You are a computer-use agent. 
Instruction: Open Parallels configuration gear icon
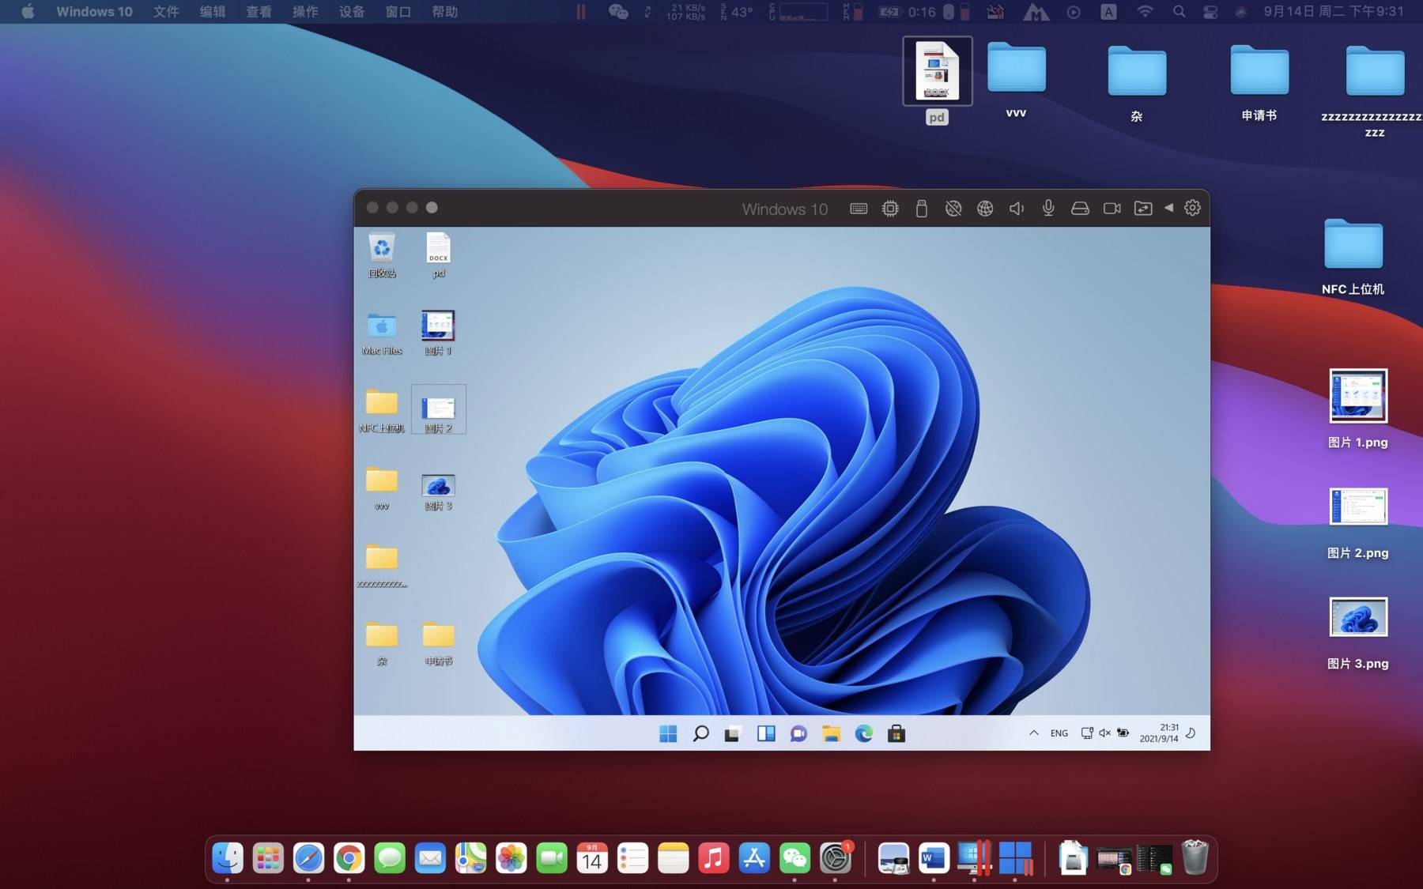1191,208
